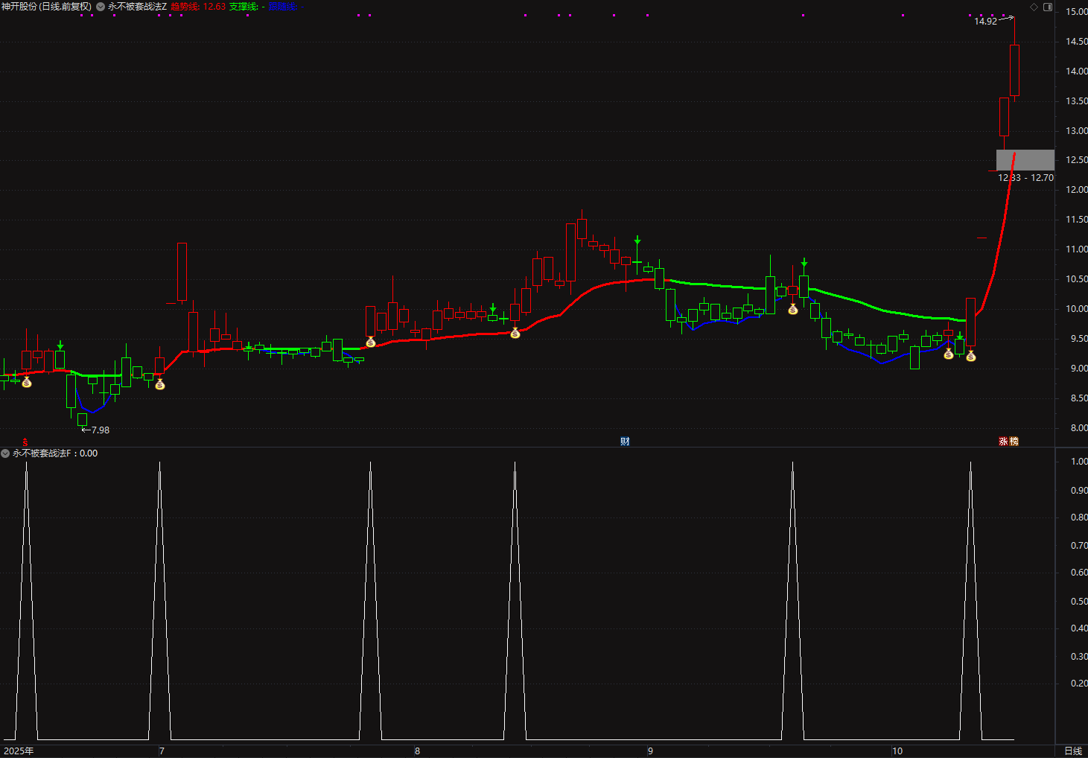Click month 9 on the time axis
This screenshot has height=758, width=1088.
coord(650,751)
